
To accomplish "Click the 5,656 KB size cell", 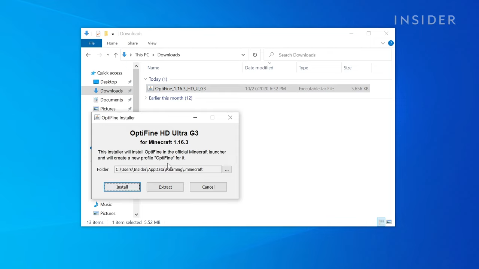I will pos(360,89).
